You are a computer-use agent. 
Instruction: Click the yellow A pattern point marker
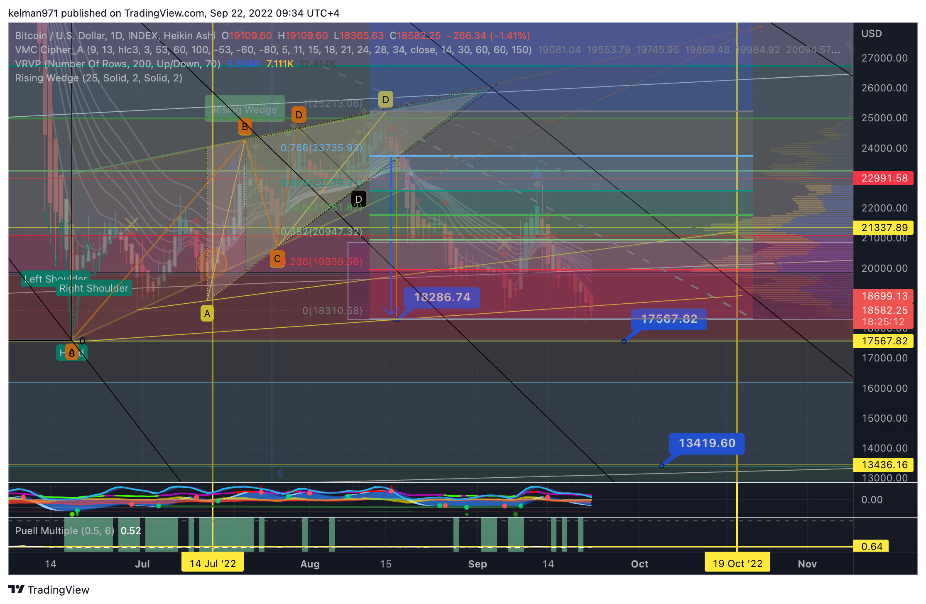pyautogui.click(x=207, y=313)
